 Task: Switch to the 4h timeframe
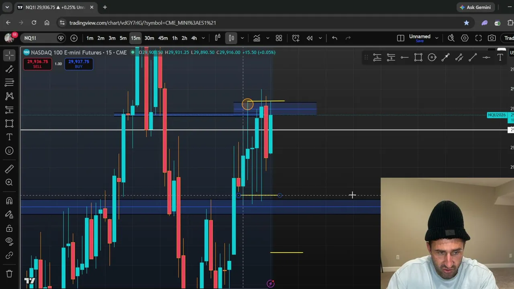click(194, 38)
